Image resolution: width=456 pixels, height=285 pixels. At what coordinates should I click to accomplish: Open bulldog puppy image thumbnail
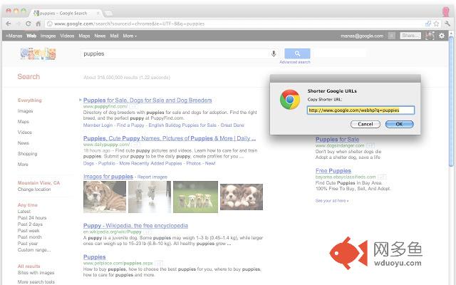(105, 197)
